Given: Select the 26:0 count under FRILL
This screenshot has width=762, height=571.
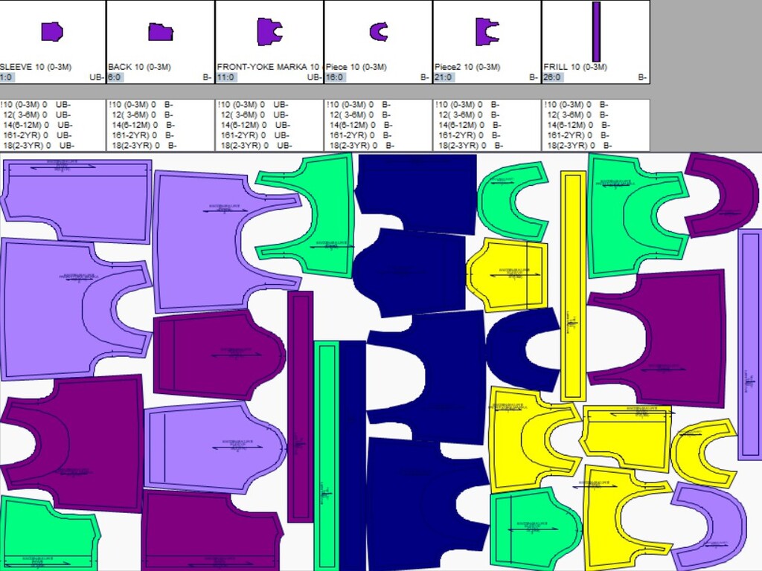Looking at the screenshot, I should click(553, 77).
